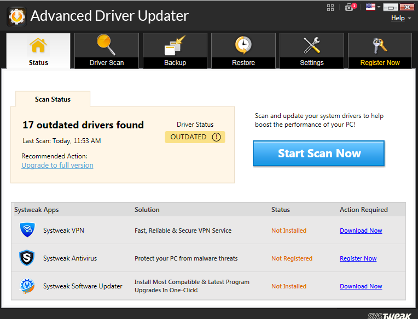This screenshot has height=319, width=418.
Task: Click '17 outdated drivers found' text
Action: (x=83, y=125)
